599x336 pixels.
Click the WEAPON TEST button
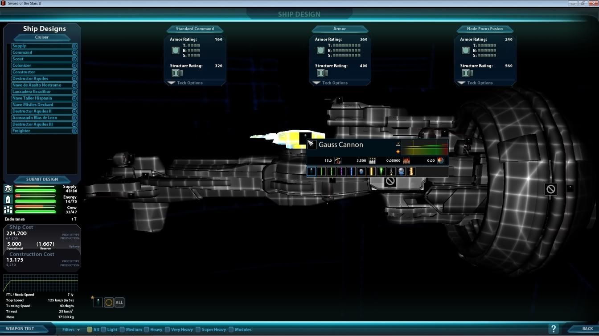[x=20, y=329]
